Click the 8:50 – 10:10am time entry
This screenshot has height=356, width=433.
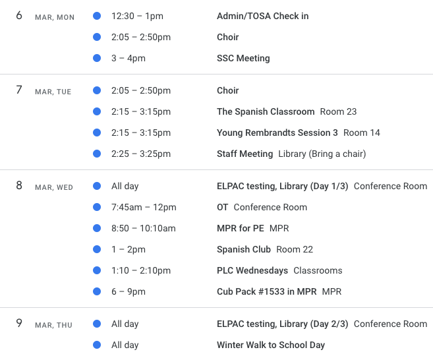[x=143, y=228]
